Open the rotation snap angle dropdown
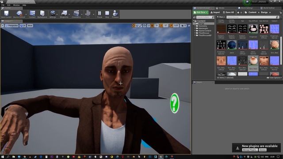Viewport: 283px width, 159px height. click(x=166, y=26)
